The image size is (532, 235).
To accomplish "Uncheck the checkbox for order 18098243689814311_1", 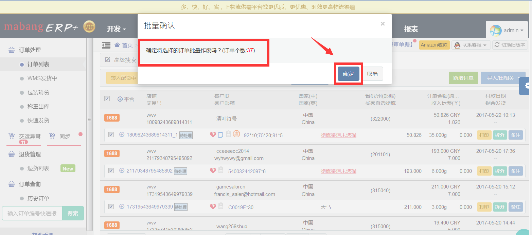I will (111, 134).
